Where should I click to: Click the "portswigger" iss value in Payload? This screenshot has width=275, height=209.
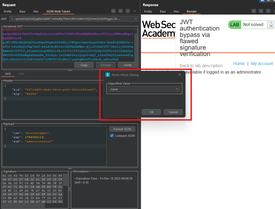coord(37,133)
